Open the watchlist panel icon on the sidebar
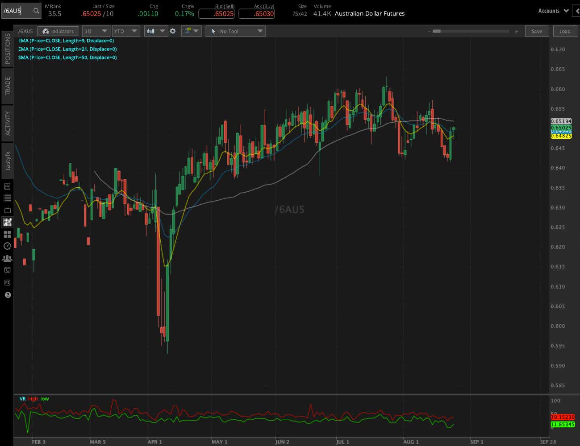The width and height of the screenshot is (580, 446). 7,198
